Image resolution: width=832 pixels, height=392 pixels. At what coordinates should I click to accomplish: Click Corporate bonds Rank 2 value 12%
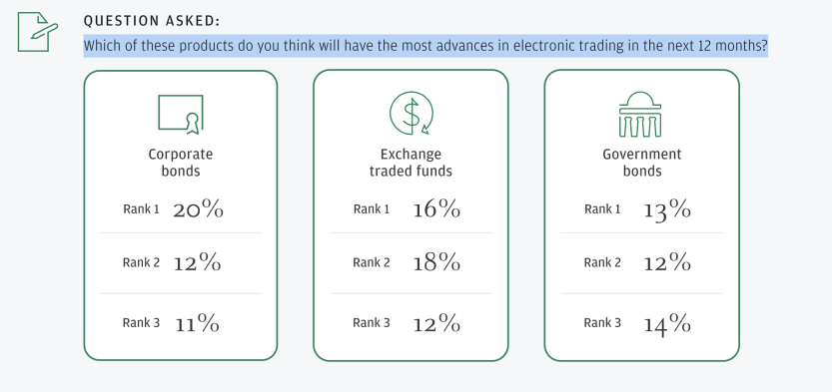coord(198,262)
